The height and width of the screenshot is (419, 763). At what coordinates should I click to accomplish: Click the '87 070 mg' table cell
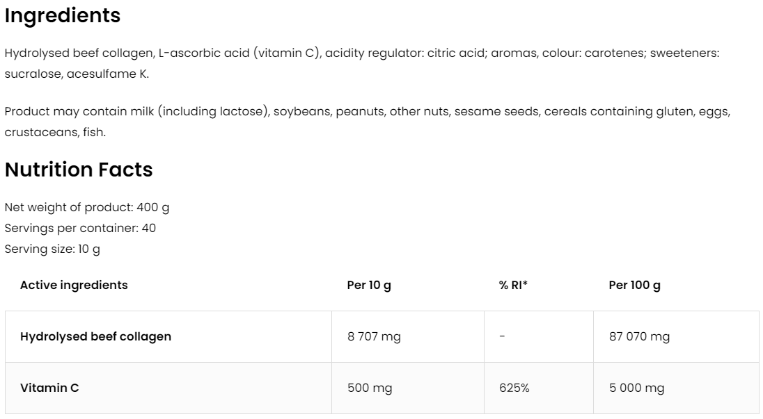639,337
